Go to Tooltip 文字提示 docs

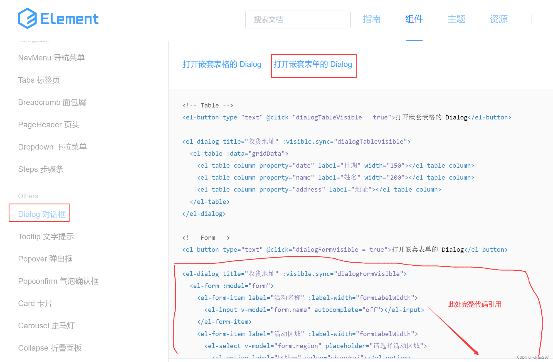tap(46, 236)
